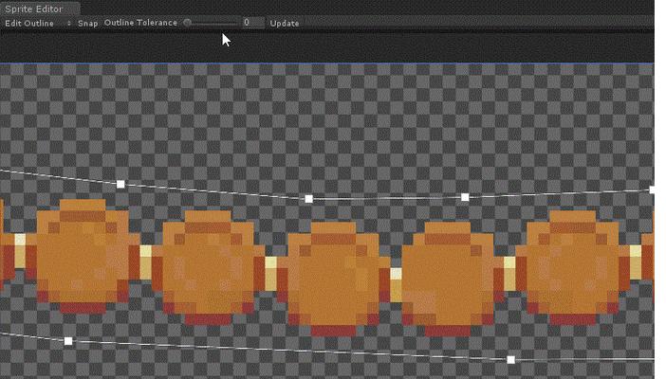Click the Outline Tolerance label
Image resolution: width=666 pixels, height=379 pixels.
pyautogui.click(x=140, y=23)
